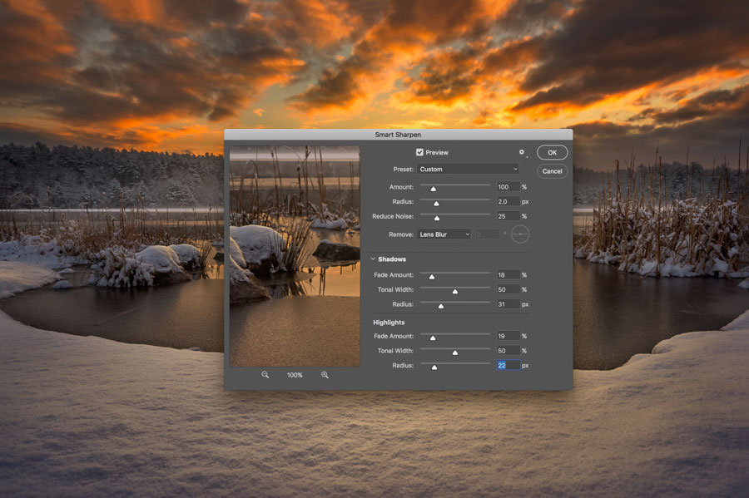This screenshot has height=498, width=749.
Task: Click the motion blur angle dial
Action: (520, 234)
